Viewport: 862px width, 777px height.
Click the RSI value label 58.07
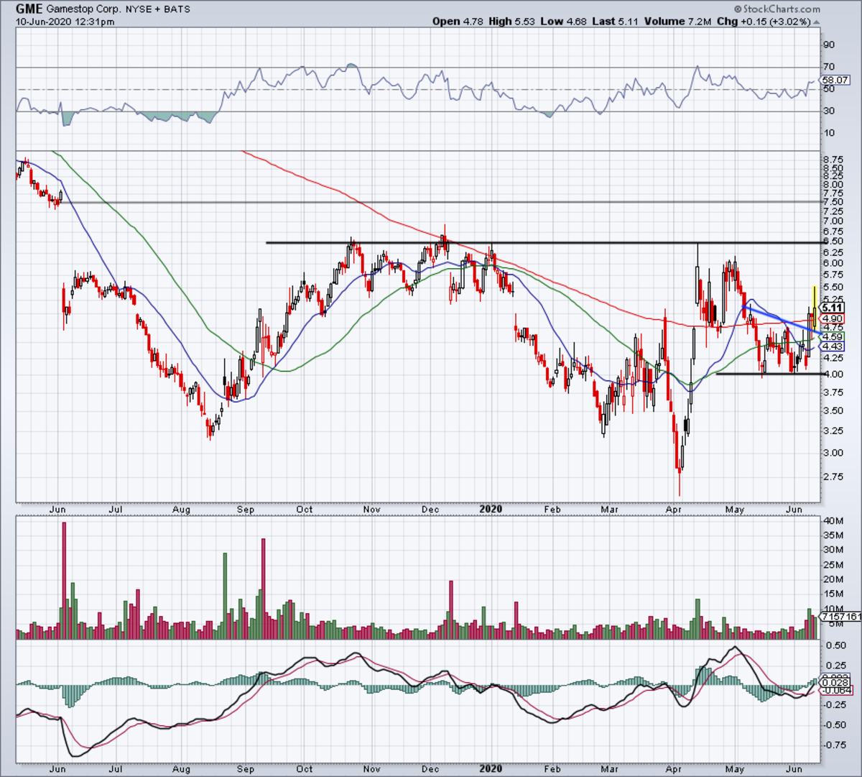(x=836, y=81)
